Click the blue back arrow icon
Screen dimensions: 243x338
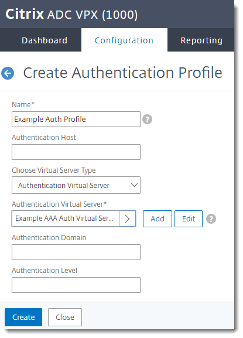tap(8, 73)
